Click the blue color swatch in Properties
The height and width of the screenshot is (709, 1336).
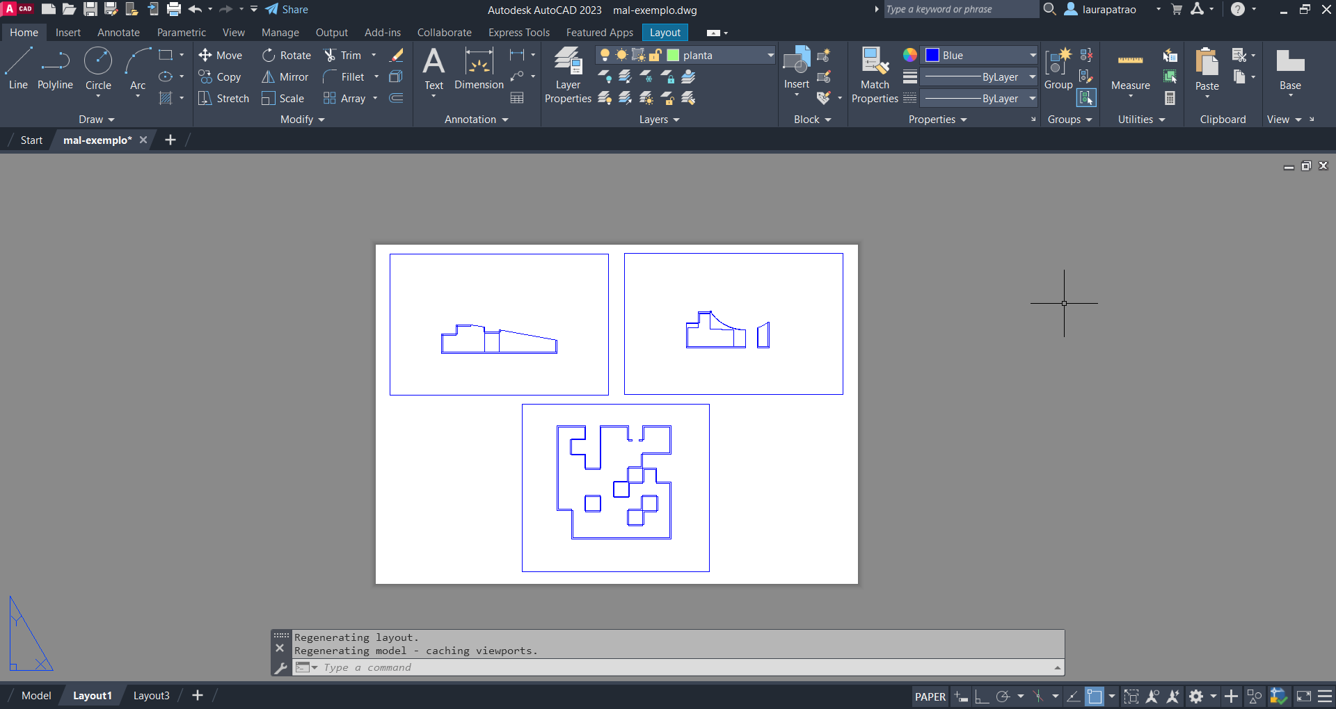pos(932,56)
